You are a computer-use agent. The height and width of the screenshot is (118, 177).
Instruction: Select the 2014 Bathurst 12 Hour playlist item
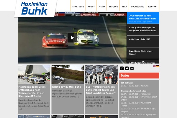(143, 18)
